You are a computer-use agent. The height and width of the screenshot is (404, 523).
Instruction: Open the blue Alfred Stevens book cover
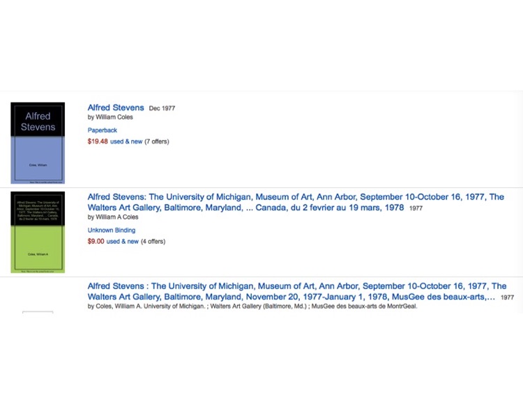coord(38,143)
